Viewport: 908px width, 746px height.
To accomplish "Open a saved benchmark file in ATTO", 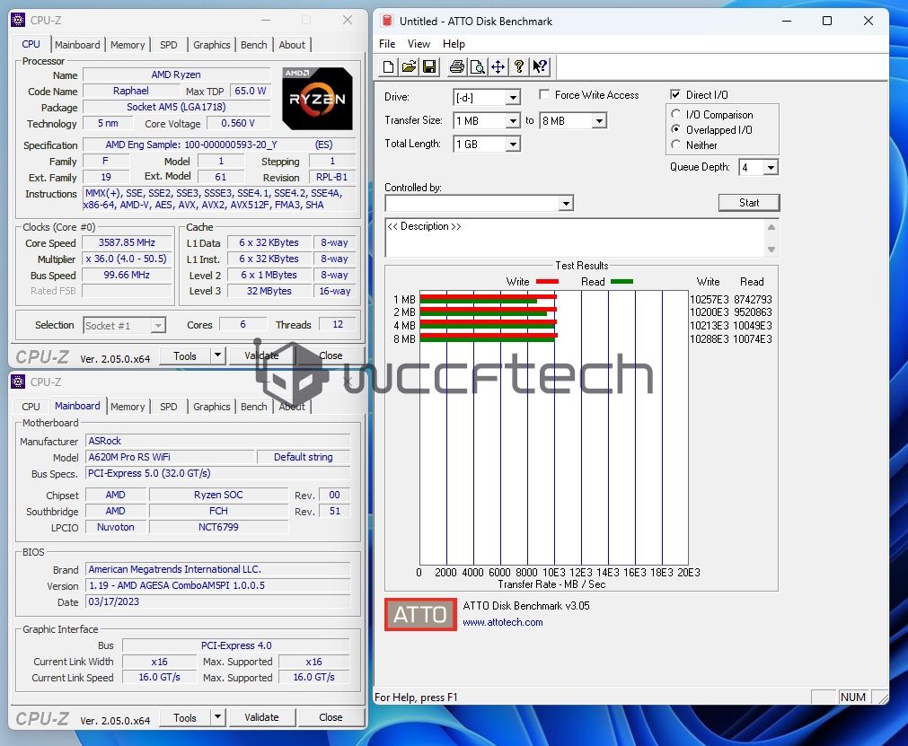I will (x=409, y=66).
